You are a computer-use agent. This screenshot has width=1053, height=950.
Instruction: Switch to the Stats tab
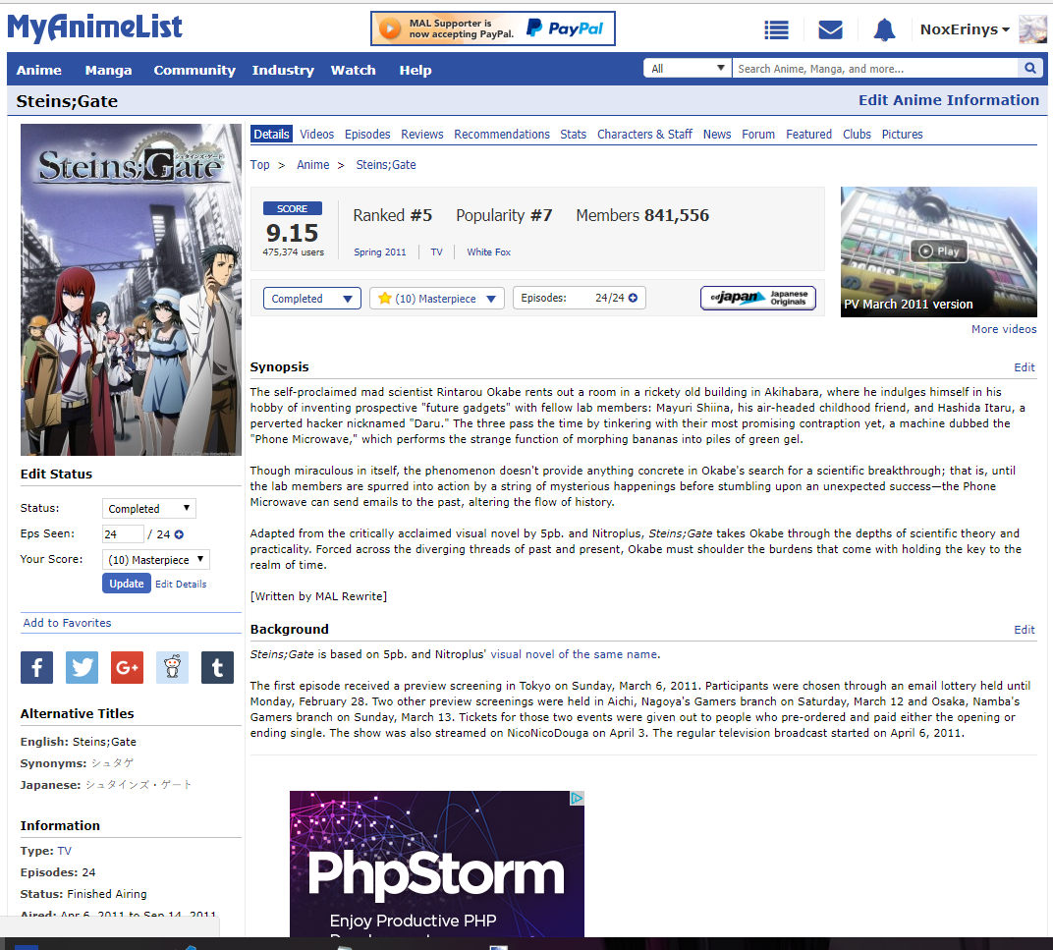tap(574, 134)
